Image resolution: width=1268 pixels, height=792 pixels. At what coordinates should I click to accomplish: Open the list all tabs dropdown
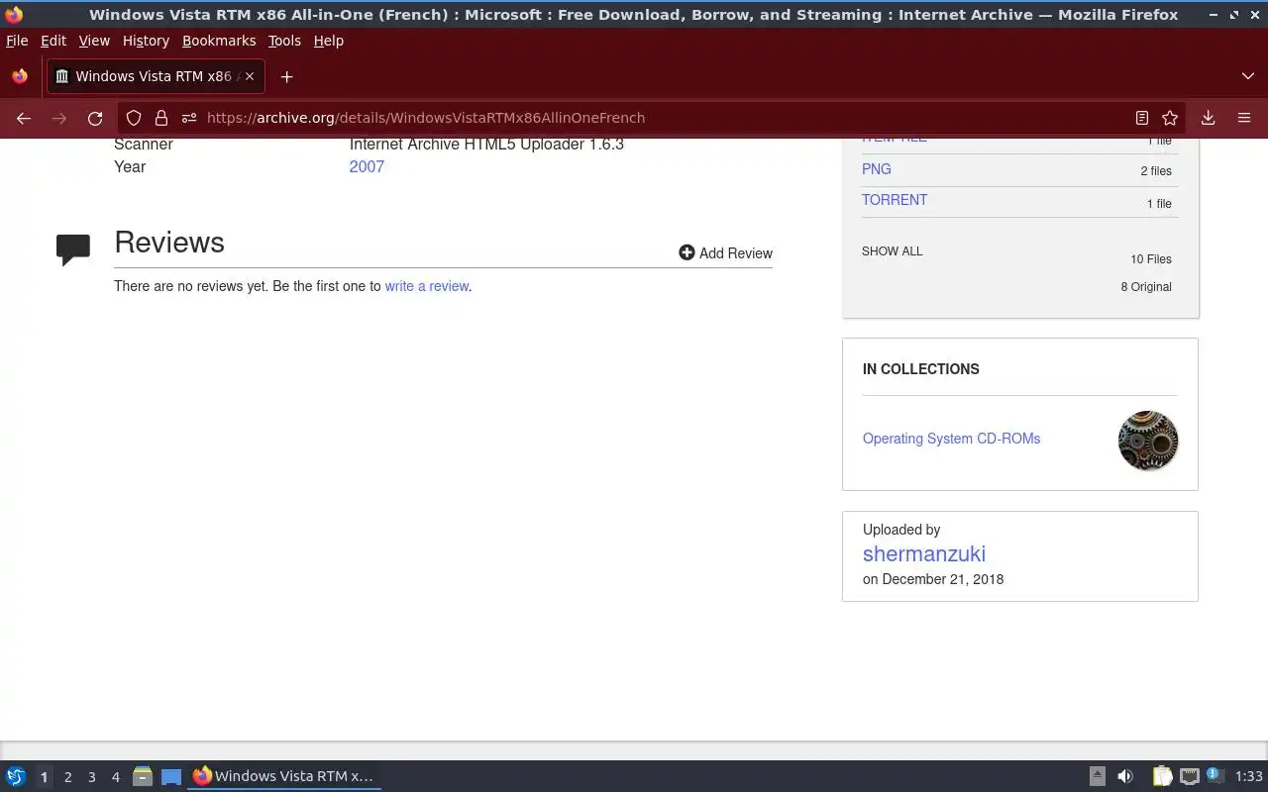click(x=1248, y=76)
